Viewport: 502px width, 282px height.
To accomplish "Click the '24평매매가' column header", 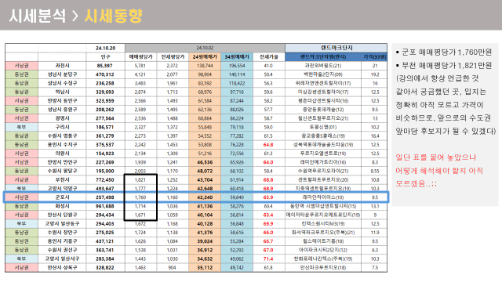I will (205, 57).
